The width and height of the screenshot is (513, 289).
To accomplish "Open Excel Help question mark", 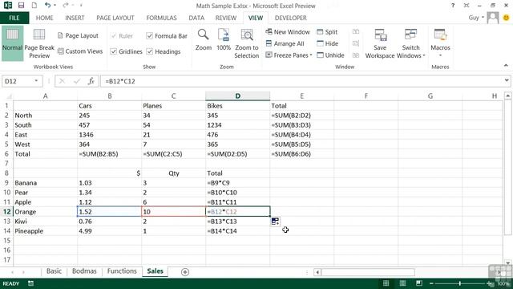I will [x=453, y=6].
